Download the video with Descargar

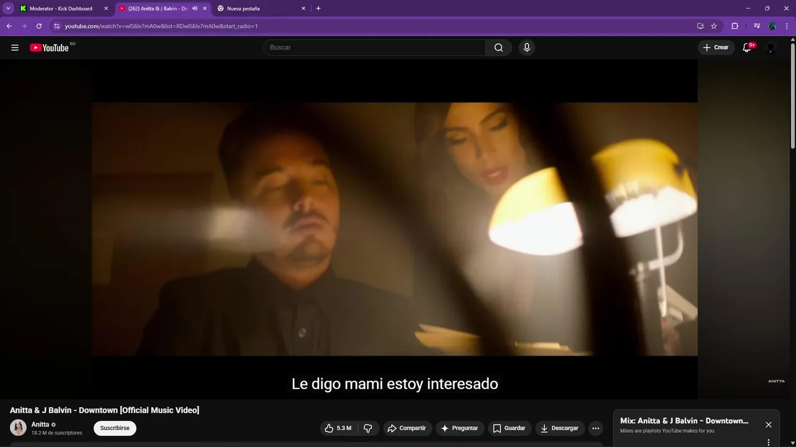(x=560, y=428)
